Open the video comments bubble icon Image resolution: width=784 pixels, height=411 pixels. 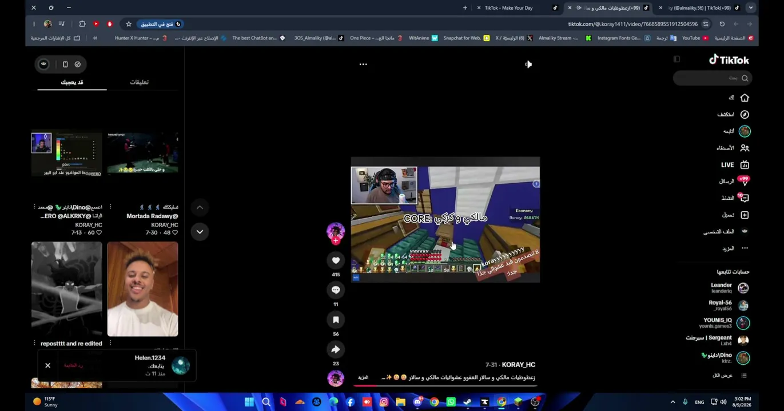pos(336,290)
